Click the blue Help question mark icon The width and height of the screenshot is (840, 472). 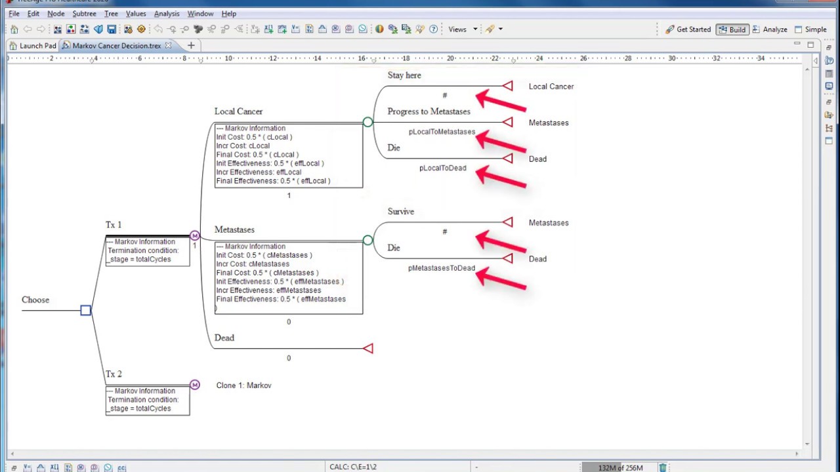click(x=433, y=29)
